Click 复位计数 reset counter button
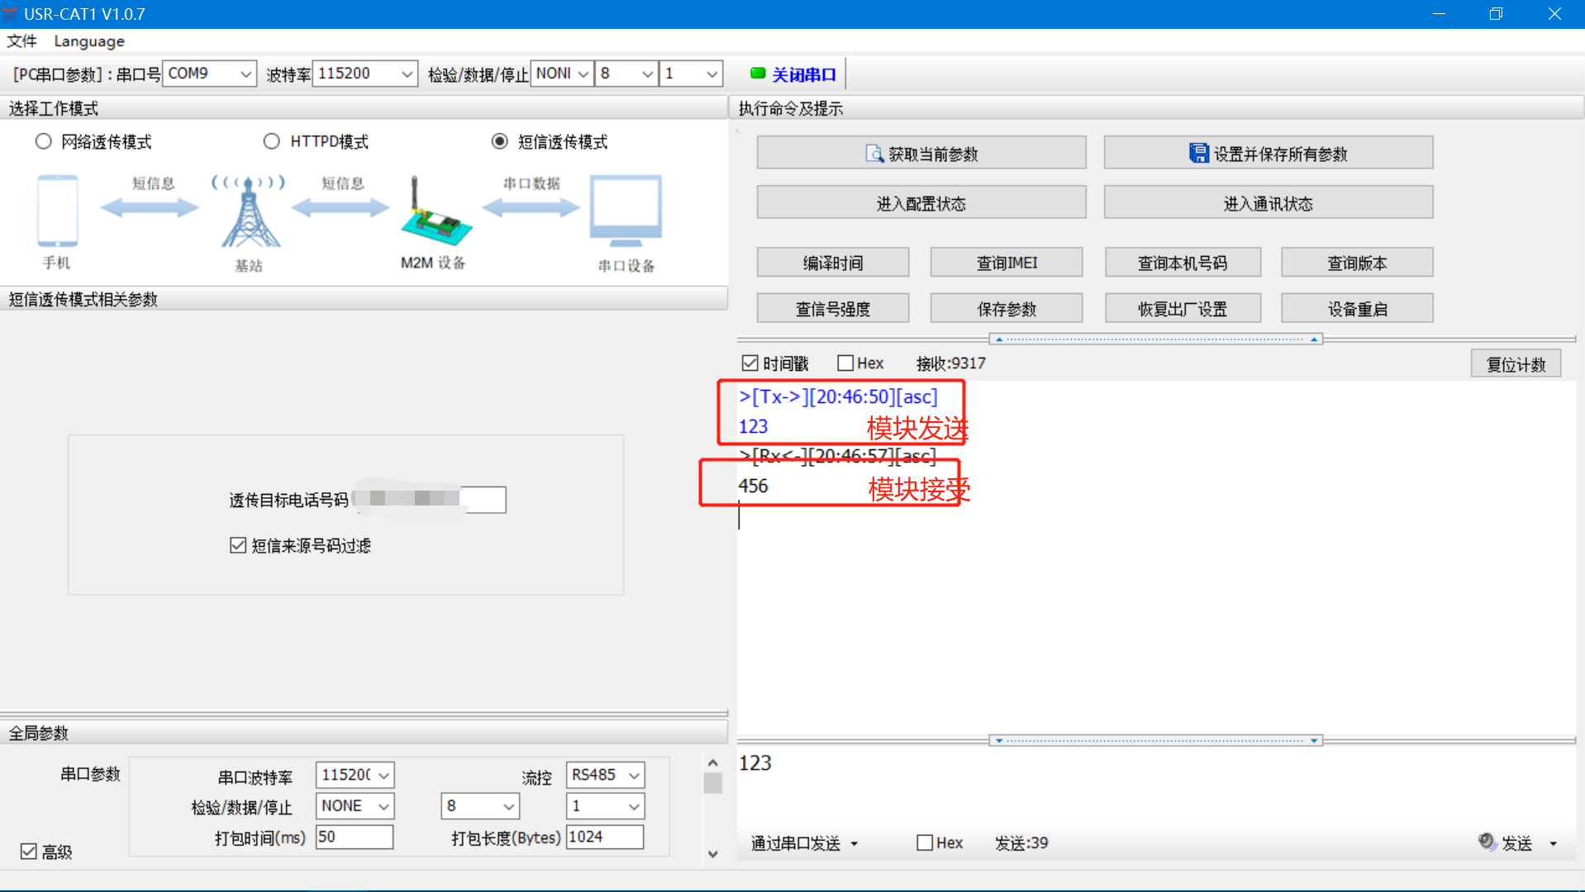 point(1516,364)
